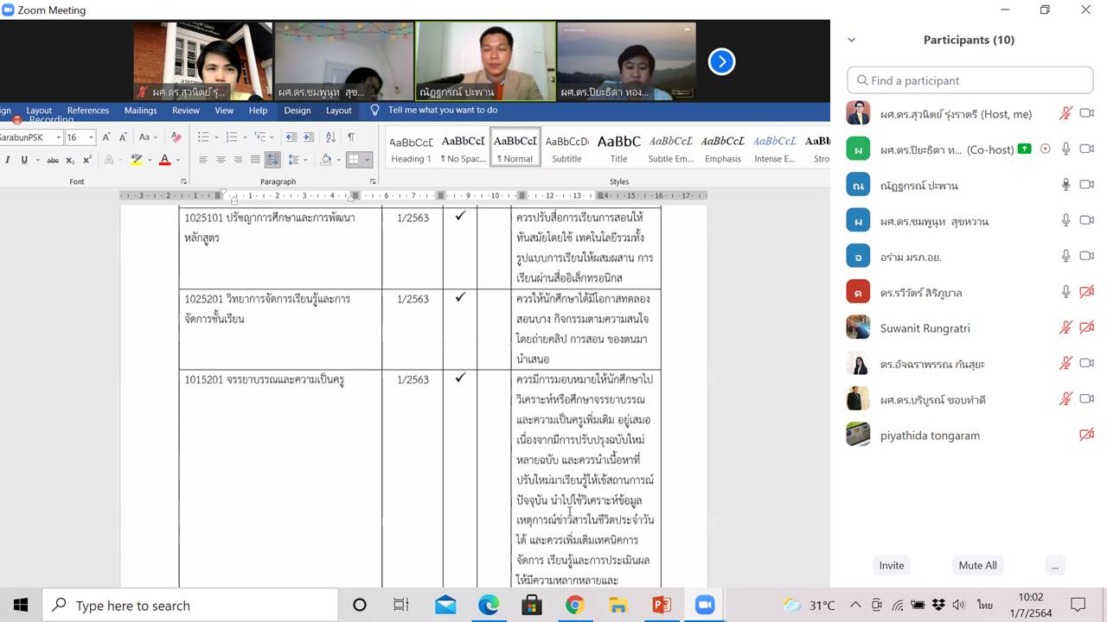Open the font name SarabunPSK dropdown
This screenshot has height=622, width=1107.
59,137
